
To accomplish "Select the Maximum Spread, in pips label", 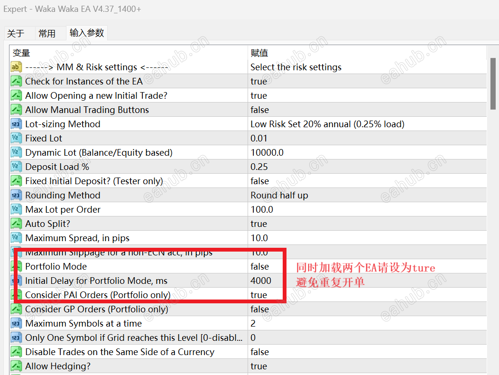I will click(x=77, y=238).
